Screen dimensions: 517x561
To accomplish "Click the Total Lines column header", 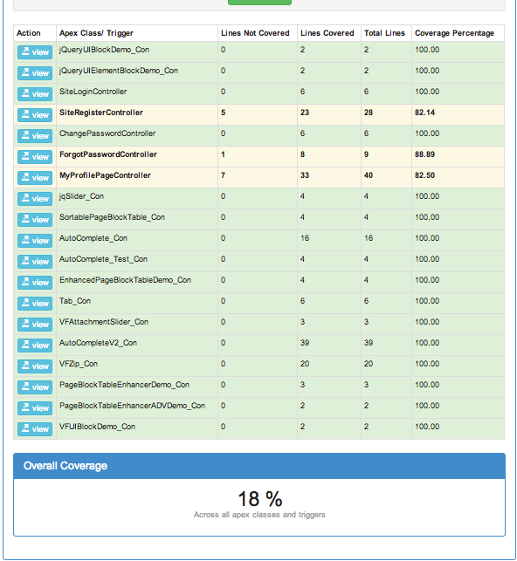I will [x=384, y=33].
